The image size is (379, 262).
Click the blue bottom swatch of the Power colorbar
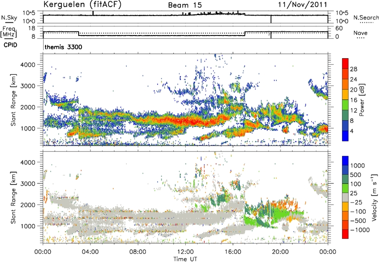coord(345,136)
